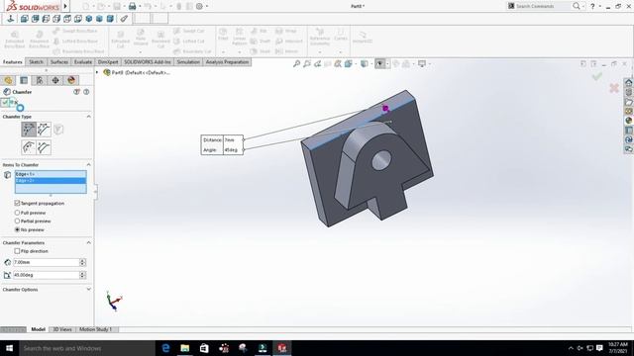Click the Help question mark icon near search

pyautogui.click(x=592, y=6)
